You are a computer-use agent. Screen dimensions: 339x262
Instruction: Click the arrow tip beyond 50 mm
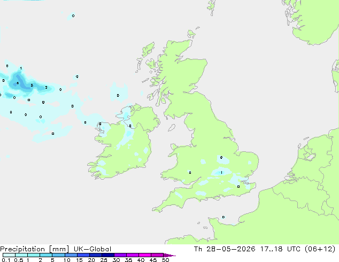(x=169, y=255)
